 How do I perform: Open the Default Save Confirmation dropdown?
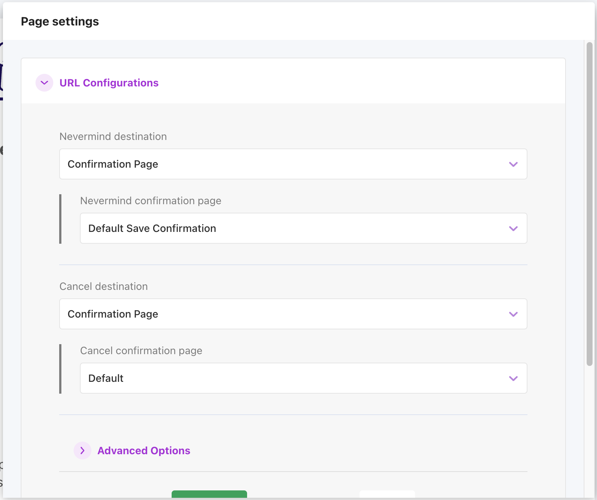[296, 228]
